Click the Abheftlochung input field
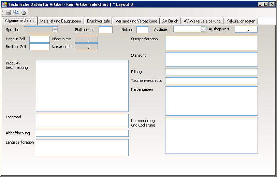This screenshot has height=177, width=277. pos(82,133)
